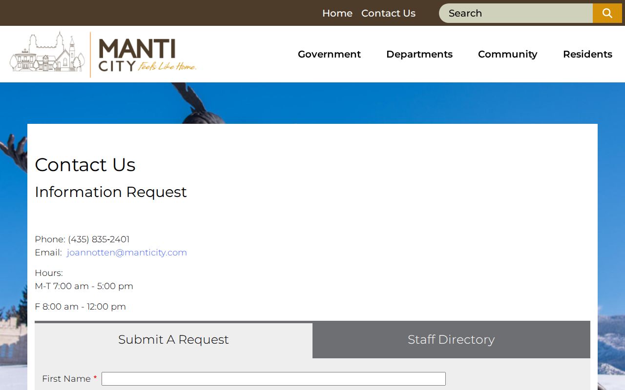Focus the Search input box
625x390 pixels.
[x=516, y=13]
